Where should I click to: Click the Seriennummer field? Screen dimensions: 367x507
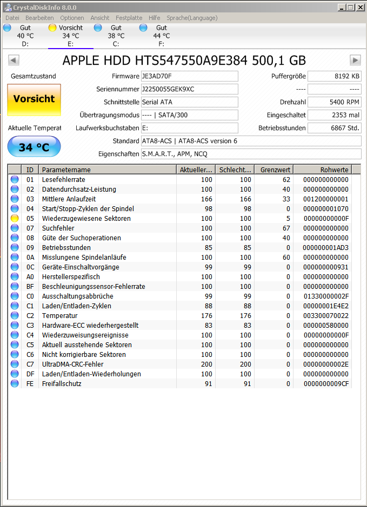pyautogui.click(x=189, y=89)
